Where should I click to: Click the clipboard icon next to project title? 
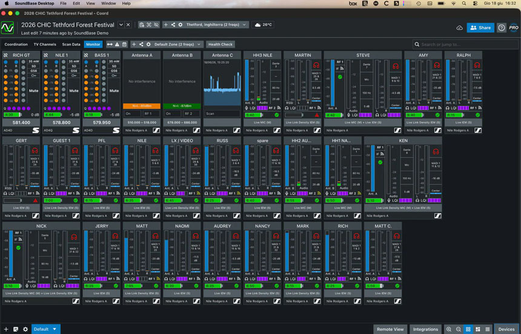(142, 25)
